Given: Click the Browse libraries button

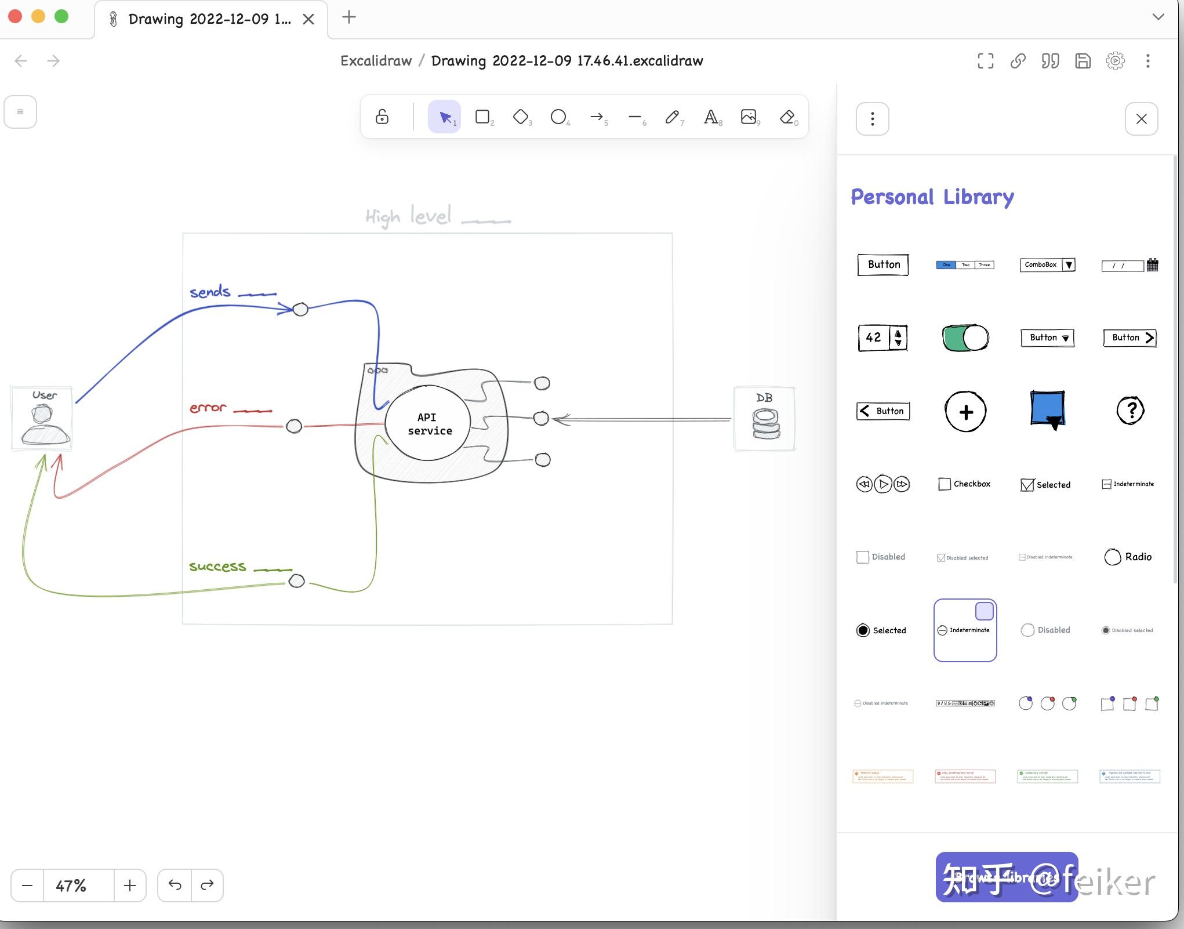Looking at the screenshot, I should pos(1007,877).
